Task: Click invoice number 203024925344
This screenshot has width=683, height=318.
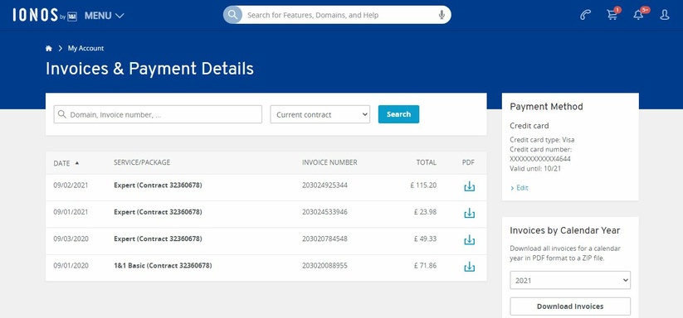Action: 325,185
